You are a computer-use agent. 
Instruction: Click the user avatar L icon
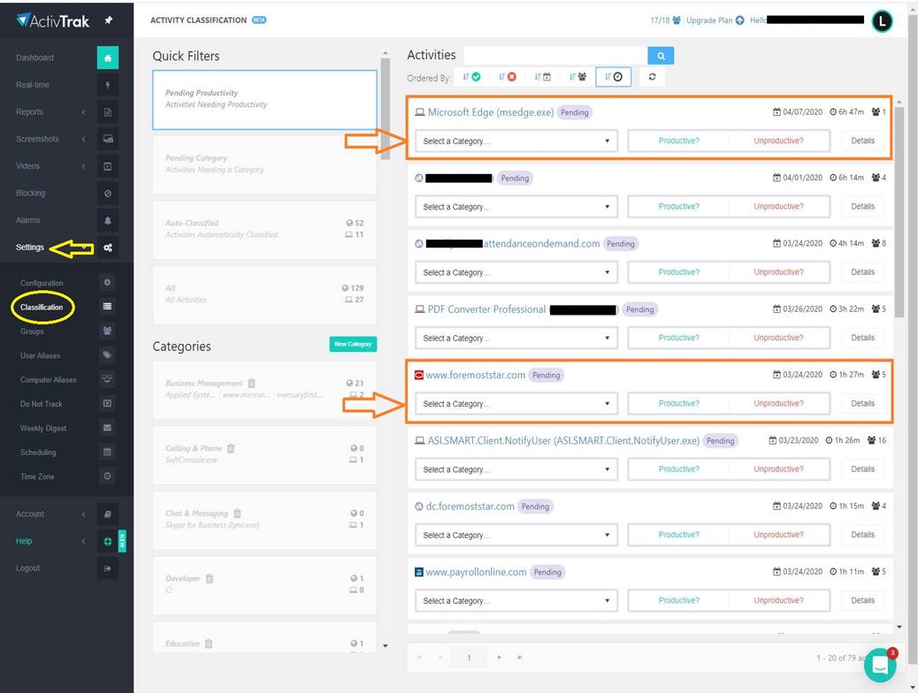(882, 21)
